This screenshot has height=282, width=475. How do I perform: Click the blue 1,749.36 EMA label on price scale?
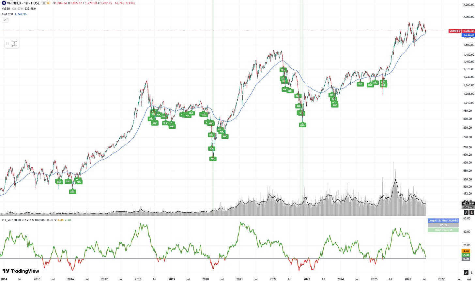tap(468, 35)
